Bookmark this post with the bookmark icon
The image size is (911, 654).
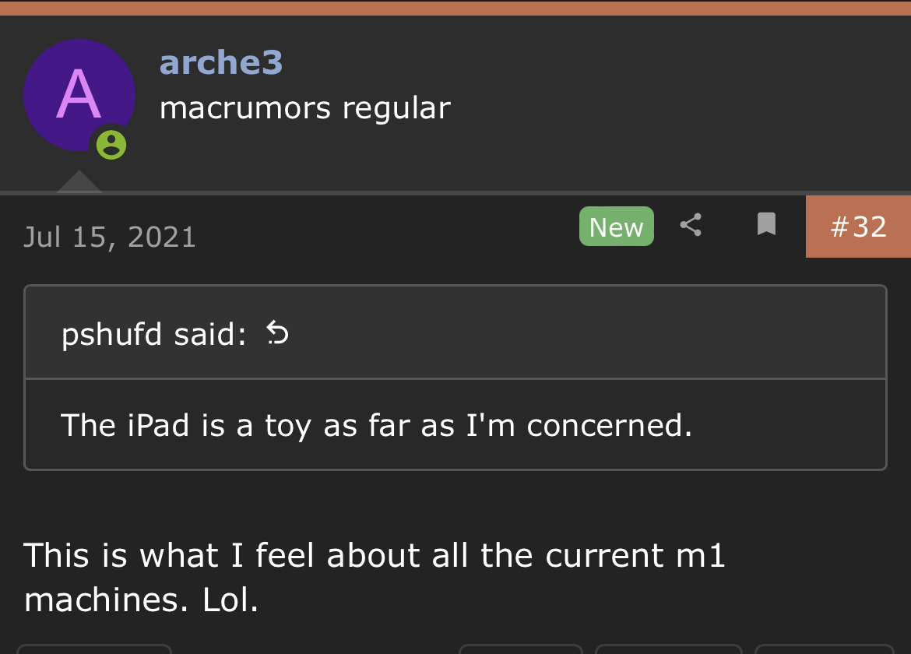[766, 224]
